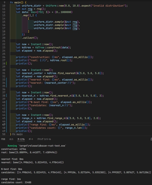Click 'find_nearest_n' method on line 38
This screenshot has height=185, width=152.
[x=60, y=96]
